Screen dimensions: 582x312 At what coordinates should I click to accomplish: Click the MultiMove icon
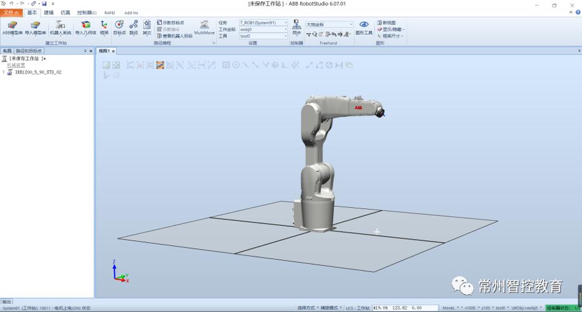[x=204, y=28]
